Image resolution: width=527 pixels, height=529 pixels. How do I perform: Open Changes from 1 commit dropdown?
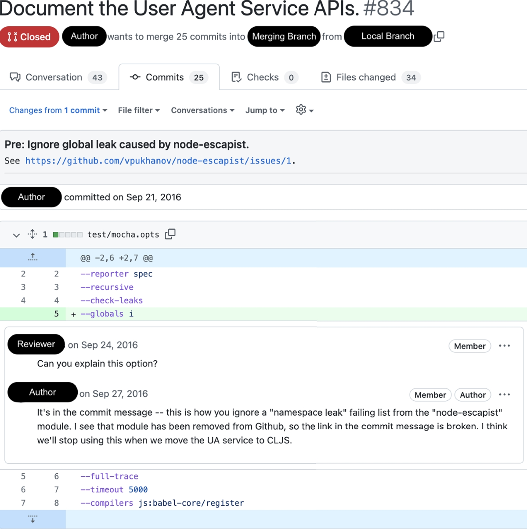pyautogui.click(x=58, y=110)
